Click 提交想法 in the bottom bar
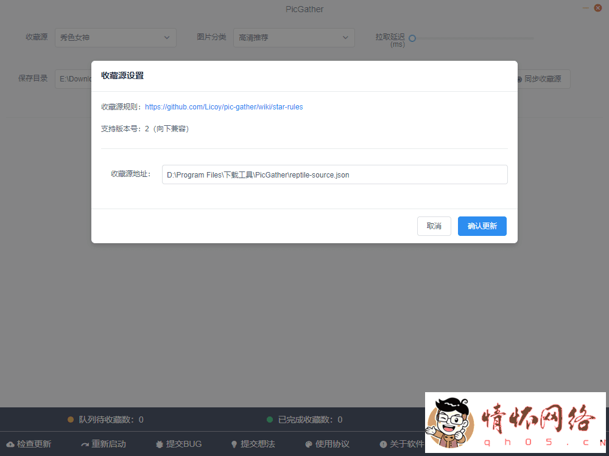The width and height of the screenshot is (609, 456). click(253, 444)
